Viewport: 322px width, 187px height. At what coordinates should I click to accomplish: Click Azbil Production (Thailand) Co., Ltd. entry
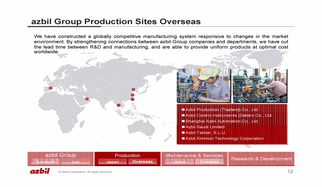pos(222,110)
